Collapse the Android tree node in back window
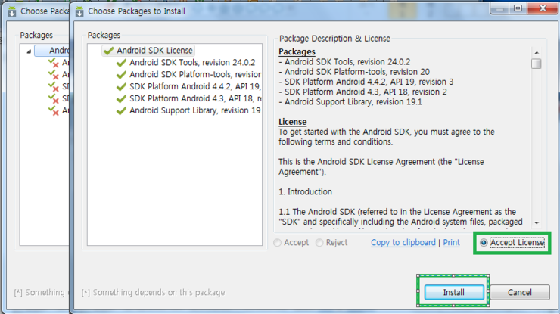Image resolution: width=560 pixels, height=314 pixels. click(x=29, y=51)
